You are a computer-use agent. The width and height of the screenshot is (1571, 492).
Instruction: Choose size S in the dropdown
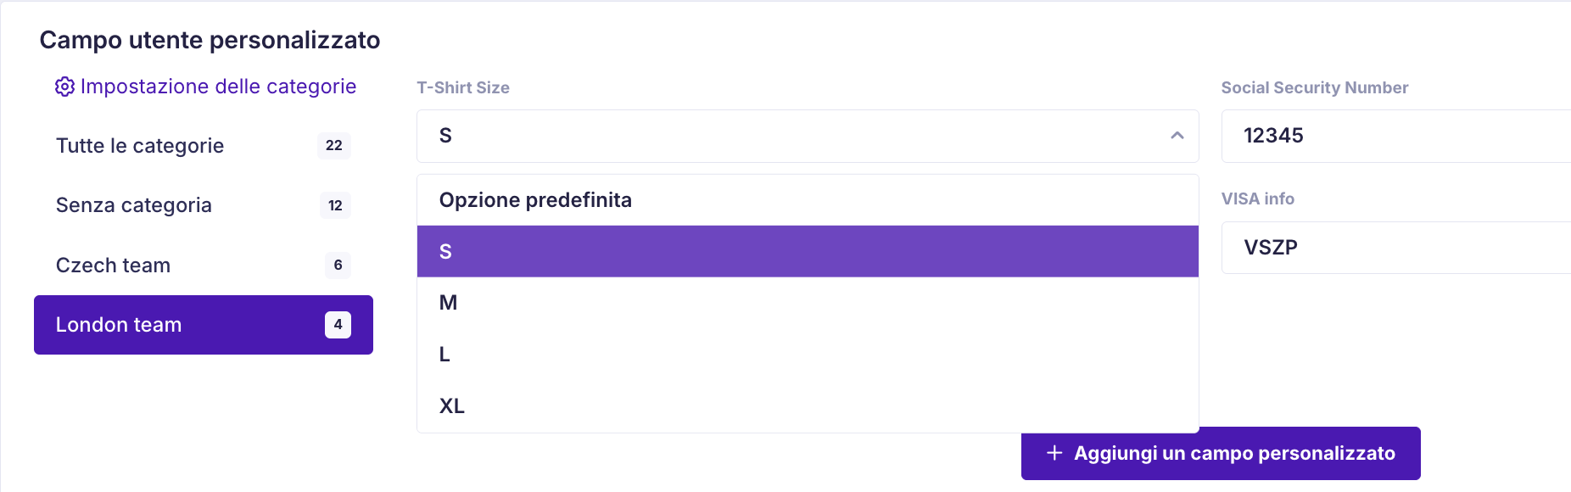point(808,251)
